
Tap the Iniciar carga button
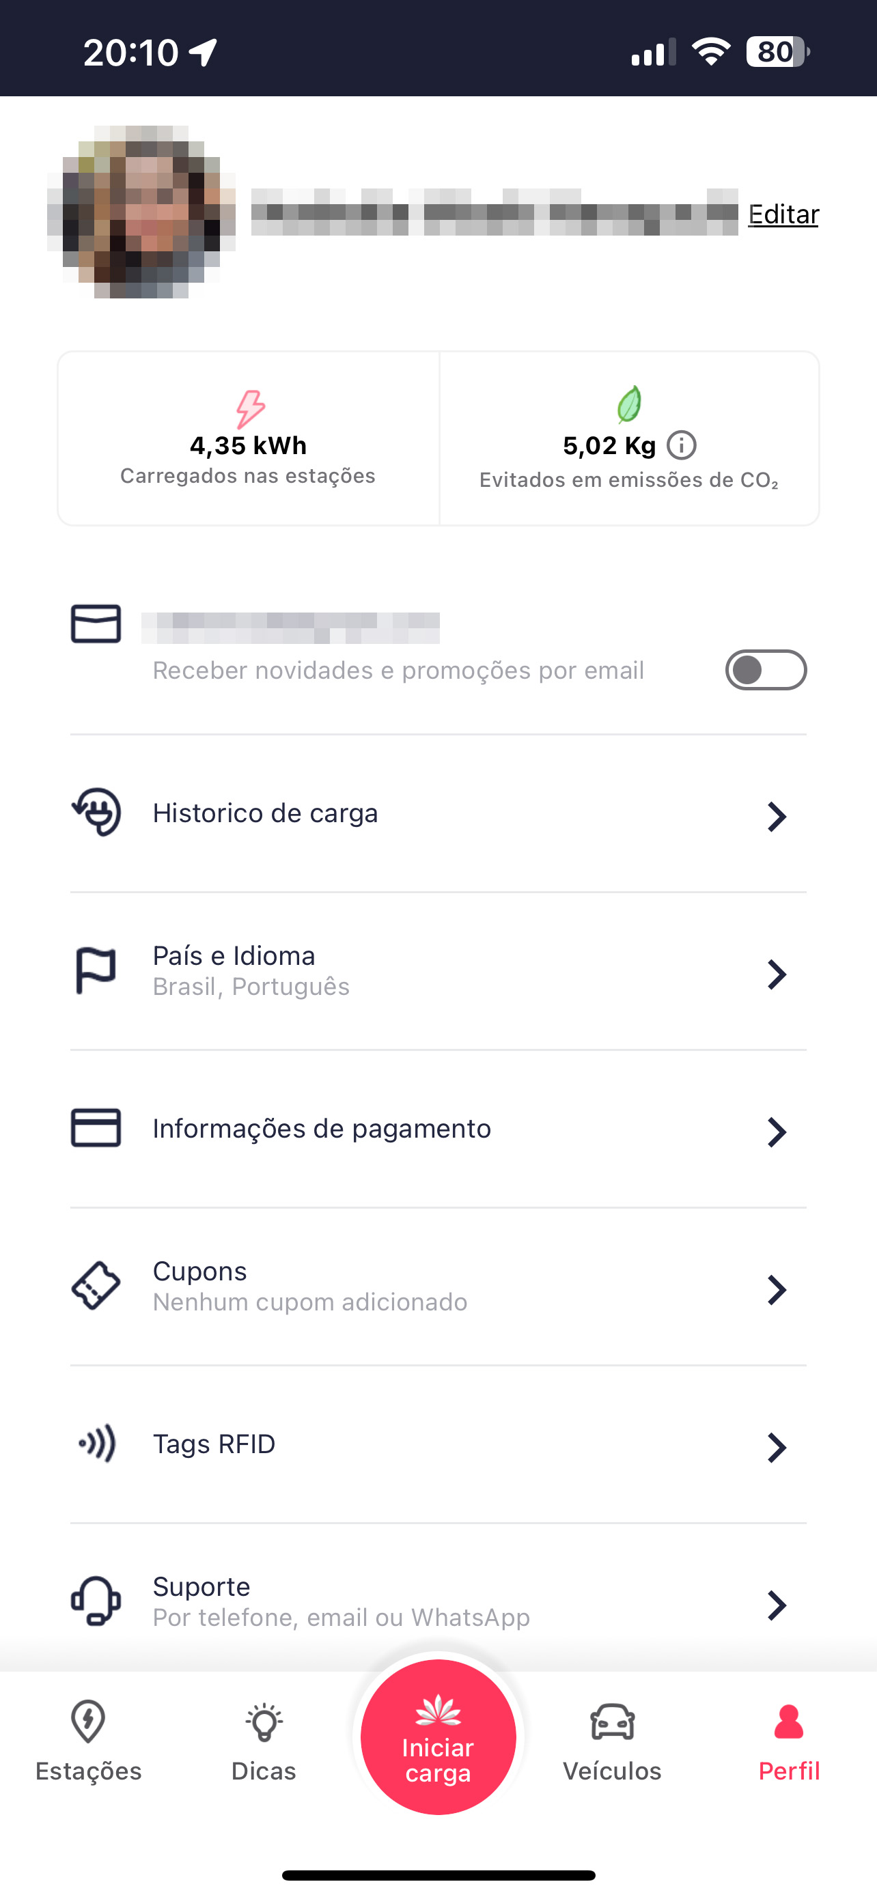[x=438, y=1737]
